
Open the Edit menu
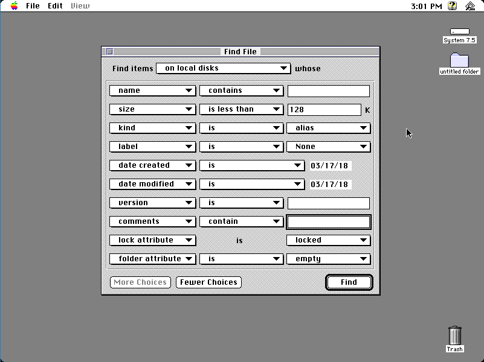55,6
